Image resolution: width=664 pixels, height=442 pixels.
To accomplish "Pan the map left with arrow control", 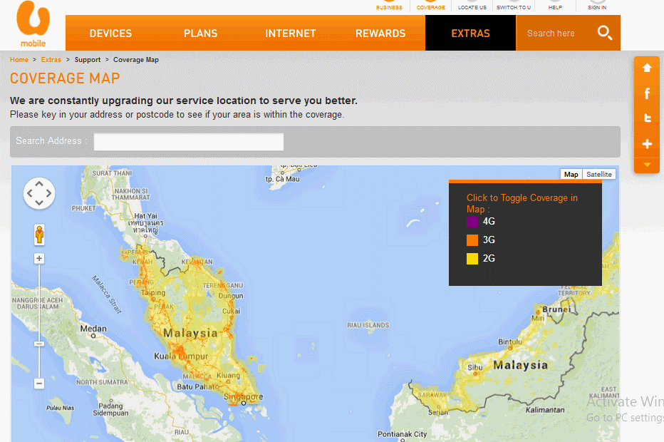I will [x=30, y=193].
